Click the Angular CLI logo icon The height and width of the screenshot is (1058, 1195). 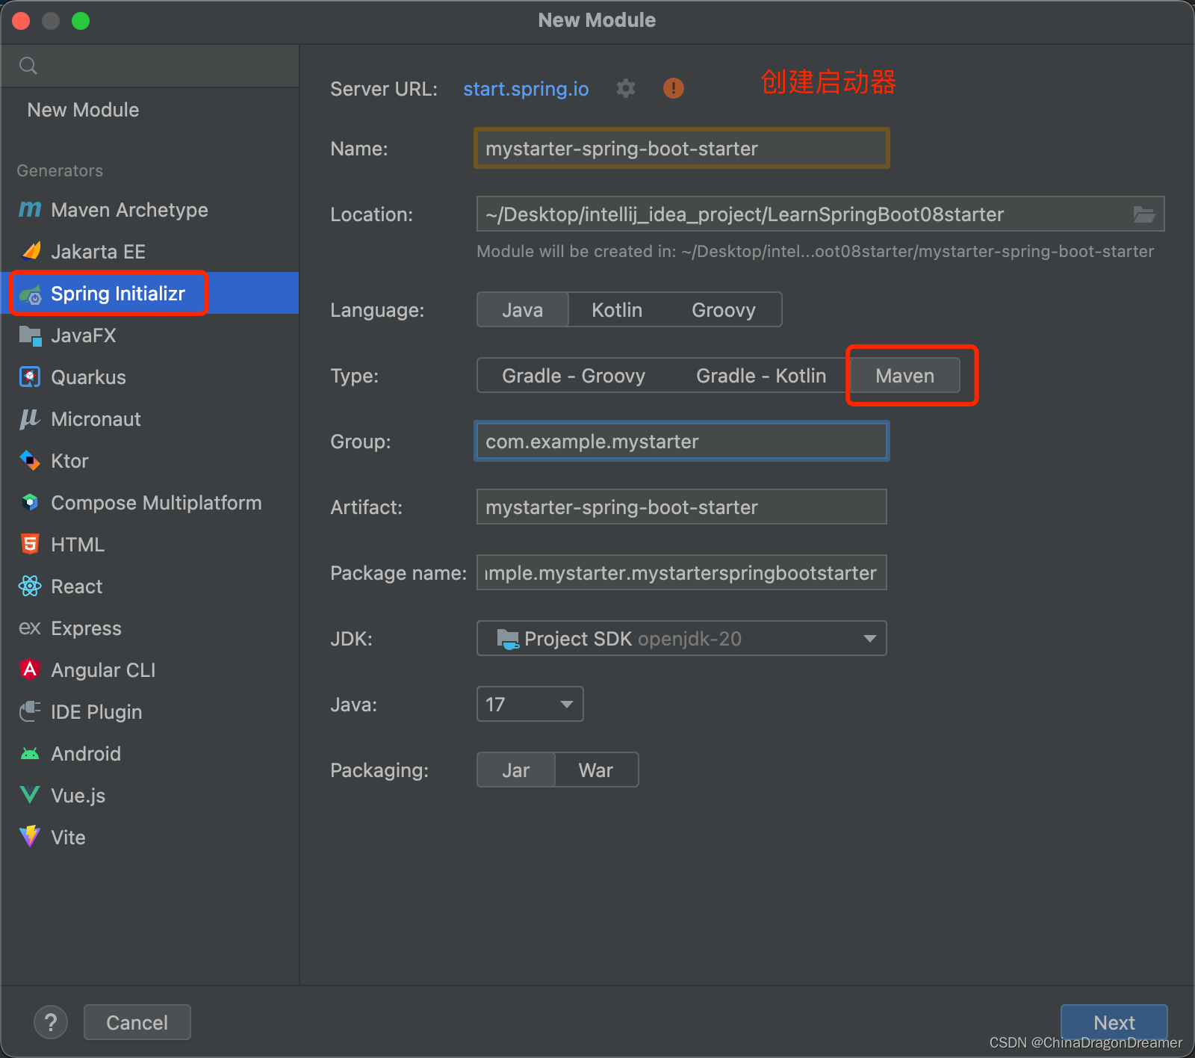click(30, 669)
